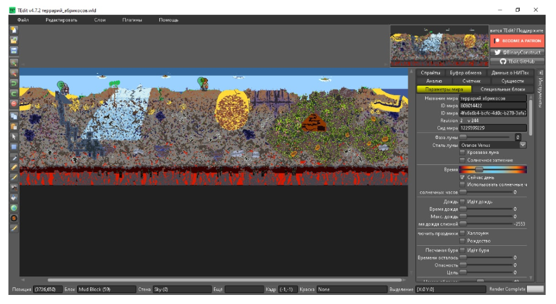Image resolution: width=556 pixels, height=304 pixels.
Task: Open the TEdit GitHub link
Action: tap(517, 61)
